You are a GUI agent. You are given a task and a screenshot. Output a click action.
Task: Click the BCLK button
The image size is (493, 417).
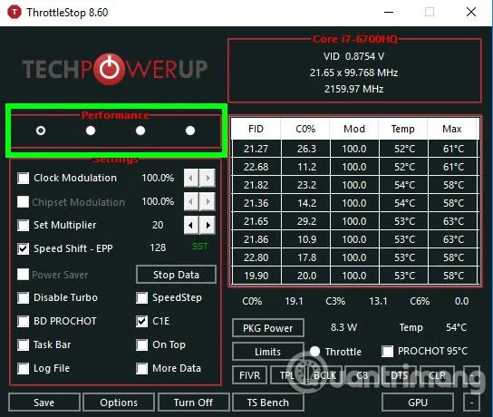324,375
